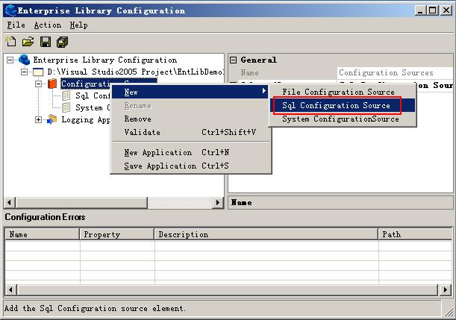This screenshot has width=456, height=320.
Task: Click the Open Application folder icon
Action: (x=28, y=42)
